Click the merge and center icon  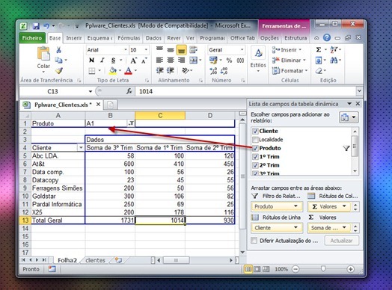(x=193, y=61)
